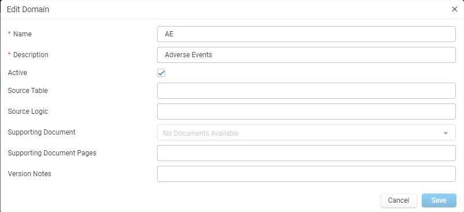464x212 pixels.
Task: Focus the Name field containing AE
Action: 306,34
